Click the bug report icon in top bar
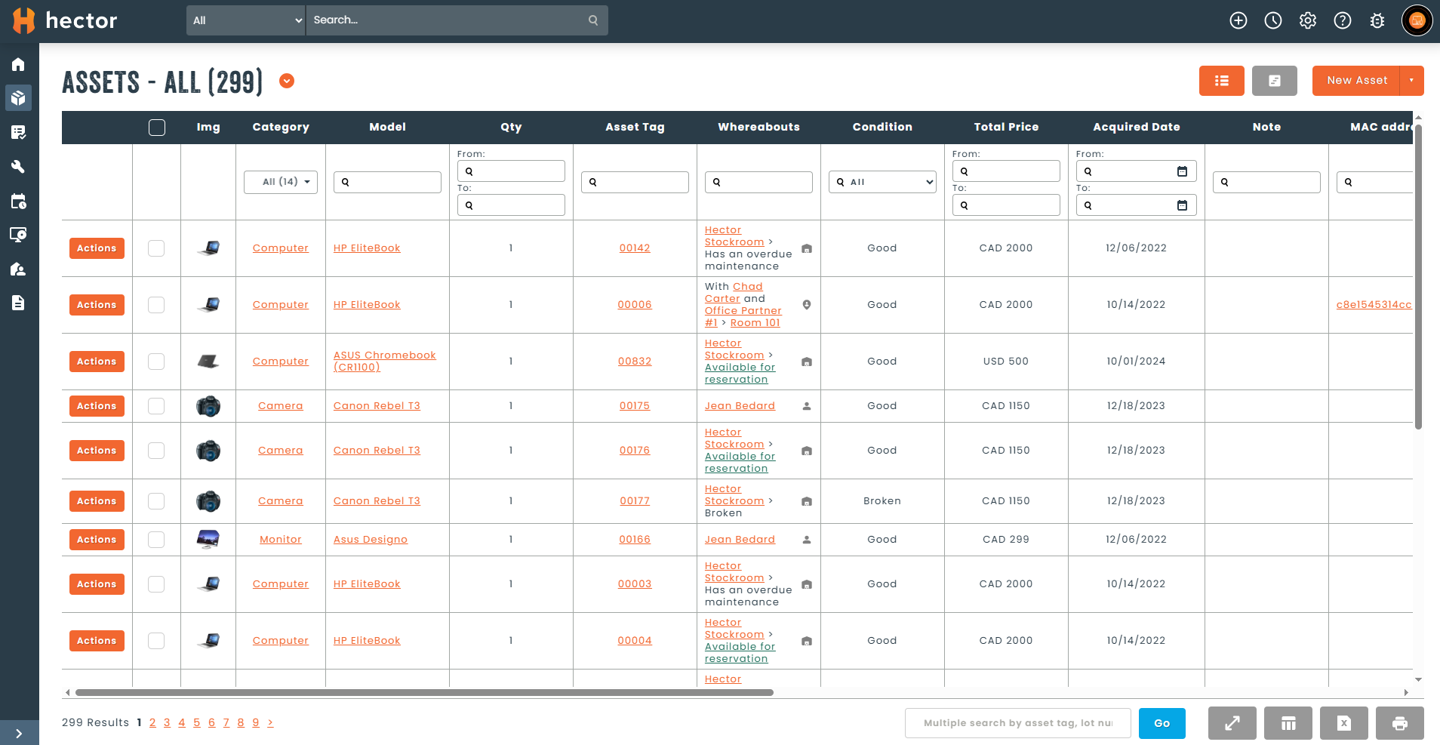Image resolution: width=1440 pixels, height=745 pixels. pos(1377,20)
